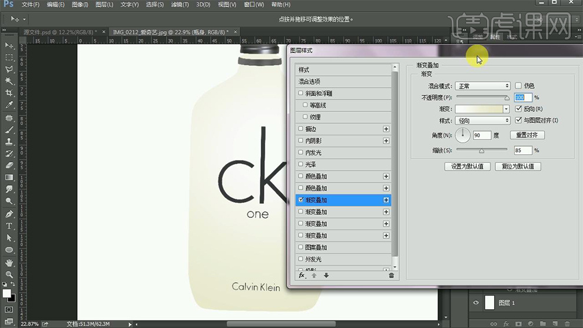Add a layer mask from the Layers panel

(x=518, y=323)
